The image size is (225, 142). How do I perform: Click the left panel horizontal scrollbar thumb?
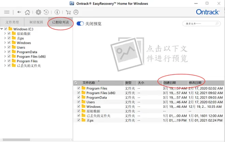[16, 140]
